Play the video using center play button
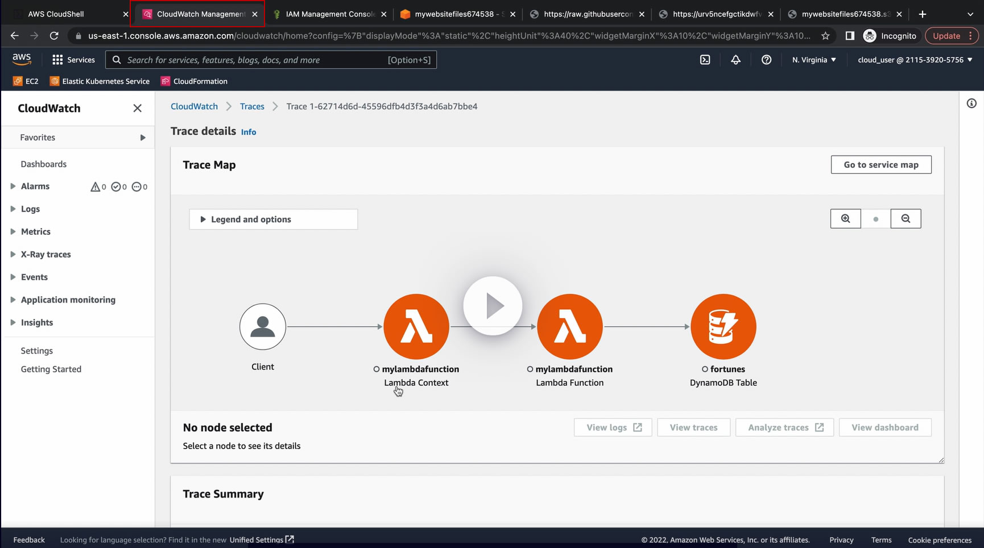Screen dimensions: 984x548 point(493,306)
